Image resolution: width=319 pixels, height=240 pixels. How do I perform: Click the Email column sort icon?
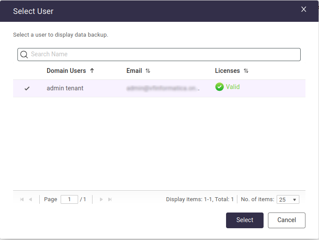(x=147, y=71)
